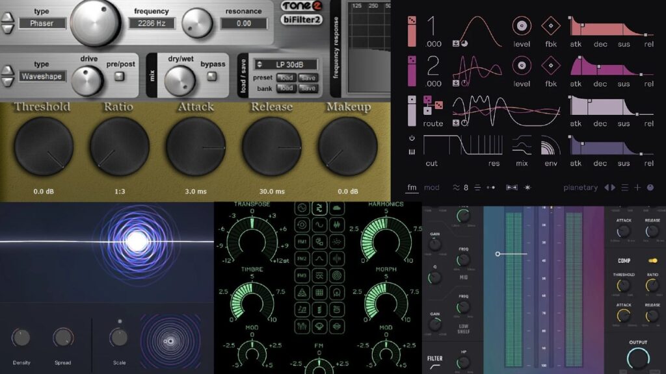666x374 pixels.
Task: Select the FM1 oscillator mode icon
Action: [x=302, y=242]
